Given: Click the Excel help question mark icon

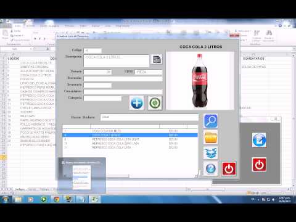Looking at the screenshot, I should point(280,26).
